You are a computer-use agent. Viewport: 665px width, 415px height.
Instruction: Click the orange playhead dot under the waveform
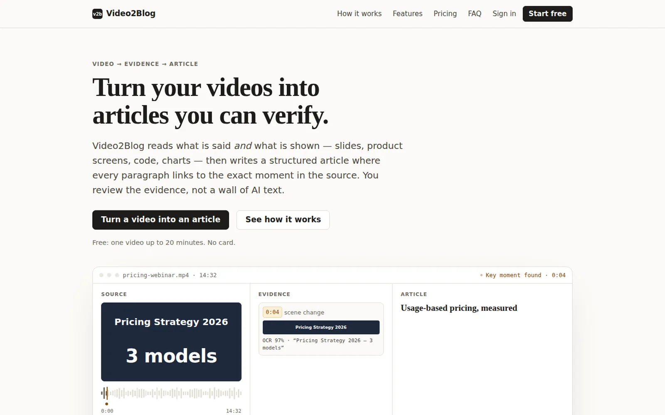tap(107, 404)
